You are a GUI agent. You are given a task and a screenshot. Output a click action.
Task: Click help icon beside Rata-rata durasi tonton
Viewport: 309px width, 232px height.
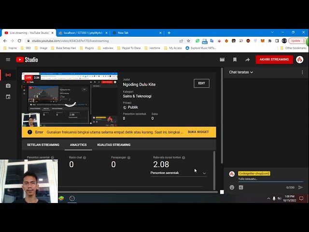183,158
